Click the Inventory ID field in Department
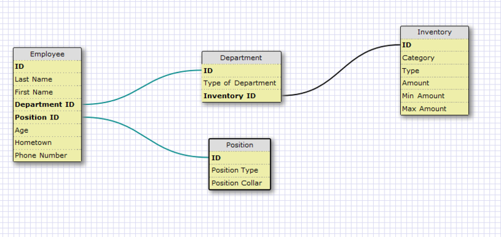 (x=242, y=96)
